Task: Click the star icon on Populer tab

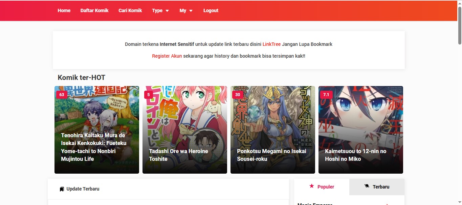Action: point(312,186)
